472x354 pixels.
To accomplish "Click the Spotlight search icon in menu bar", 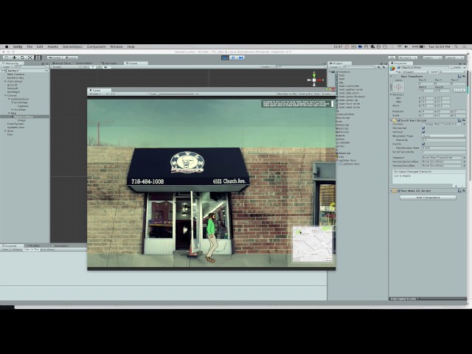I will point(457,46).
